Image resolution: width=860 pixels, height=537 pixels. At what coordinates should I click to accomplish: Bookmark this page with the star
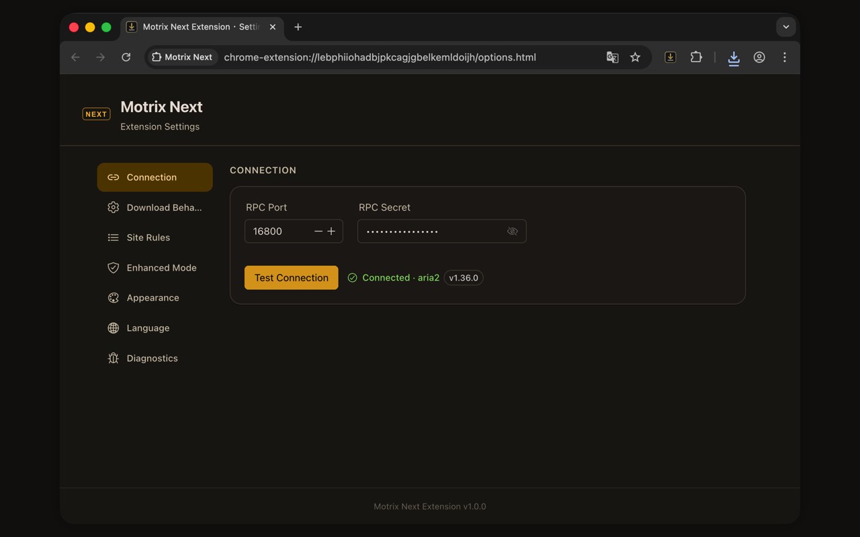click(x=635, y=57)
